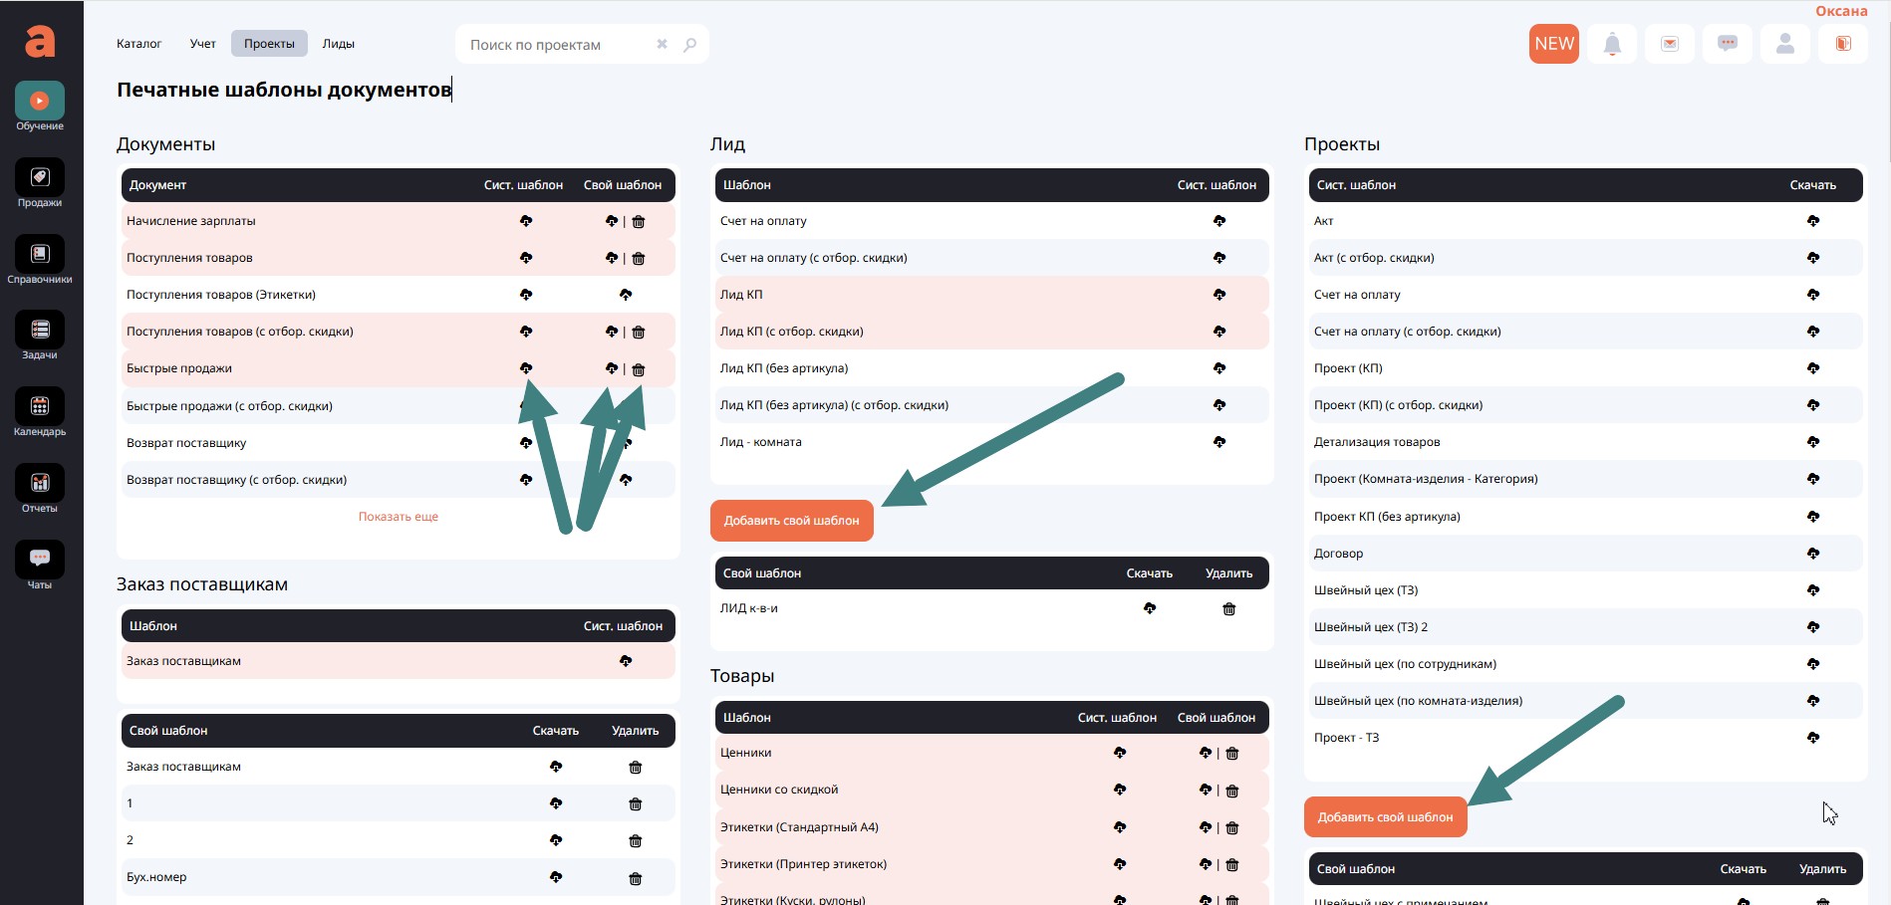The image size is (1891, 905).
Task: Open the Справочники sidebar icon
Action: pyautogui.click(x=40, y=254)
